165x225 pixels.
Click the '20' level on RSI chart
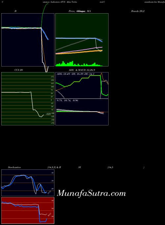(x=52, y=216)
